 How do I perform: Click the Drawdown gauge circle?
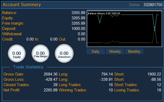(64, 54)
